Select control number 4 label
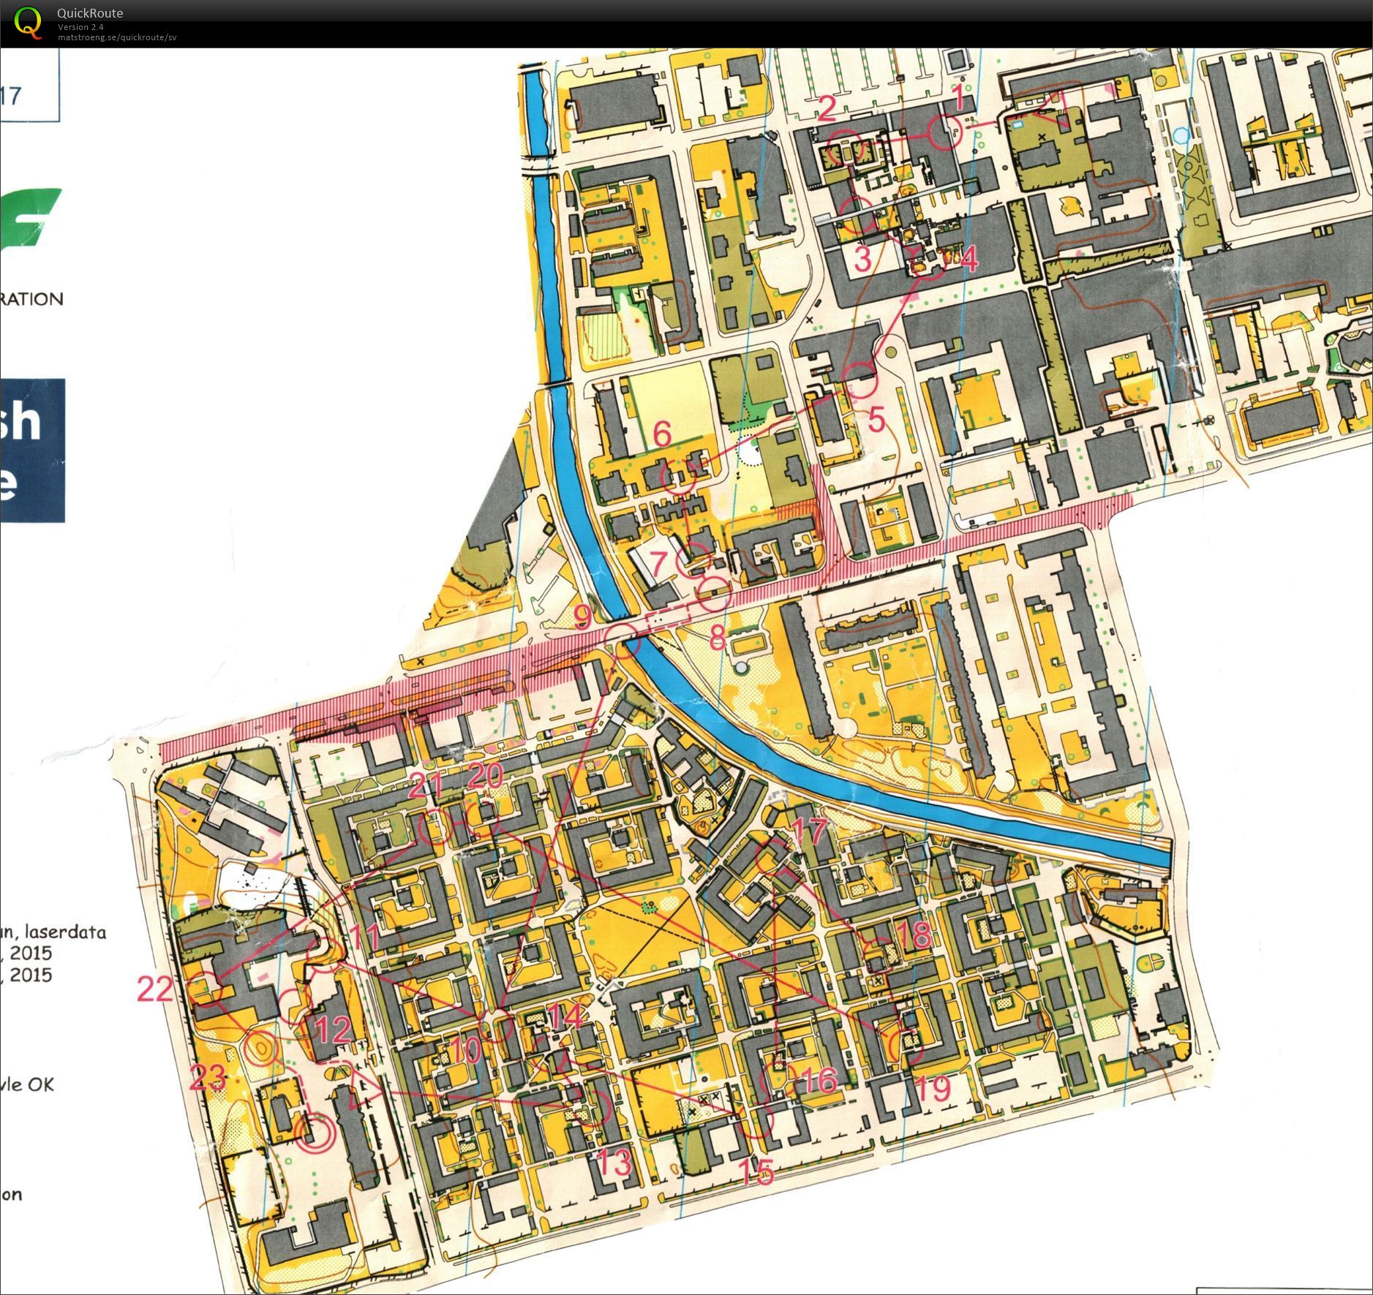1373x1295 pixels. point(969,260)
